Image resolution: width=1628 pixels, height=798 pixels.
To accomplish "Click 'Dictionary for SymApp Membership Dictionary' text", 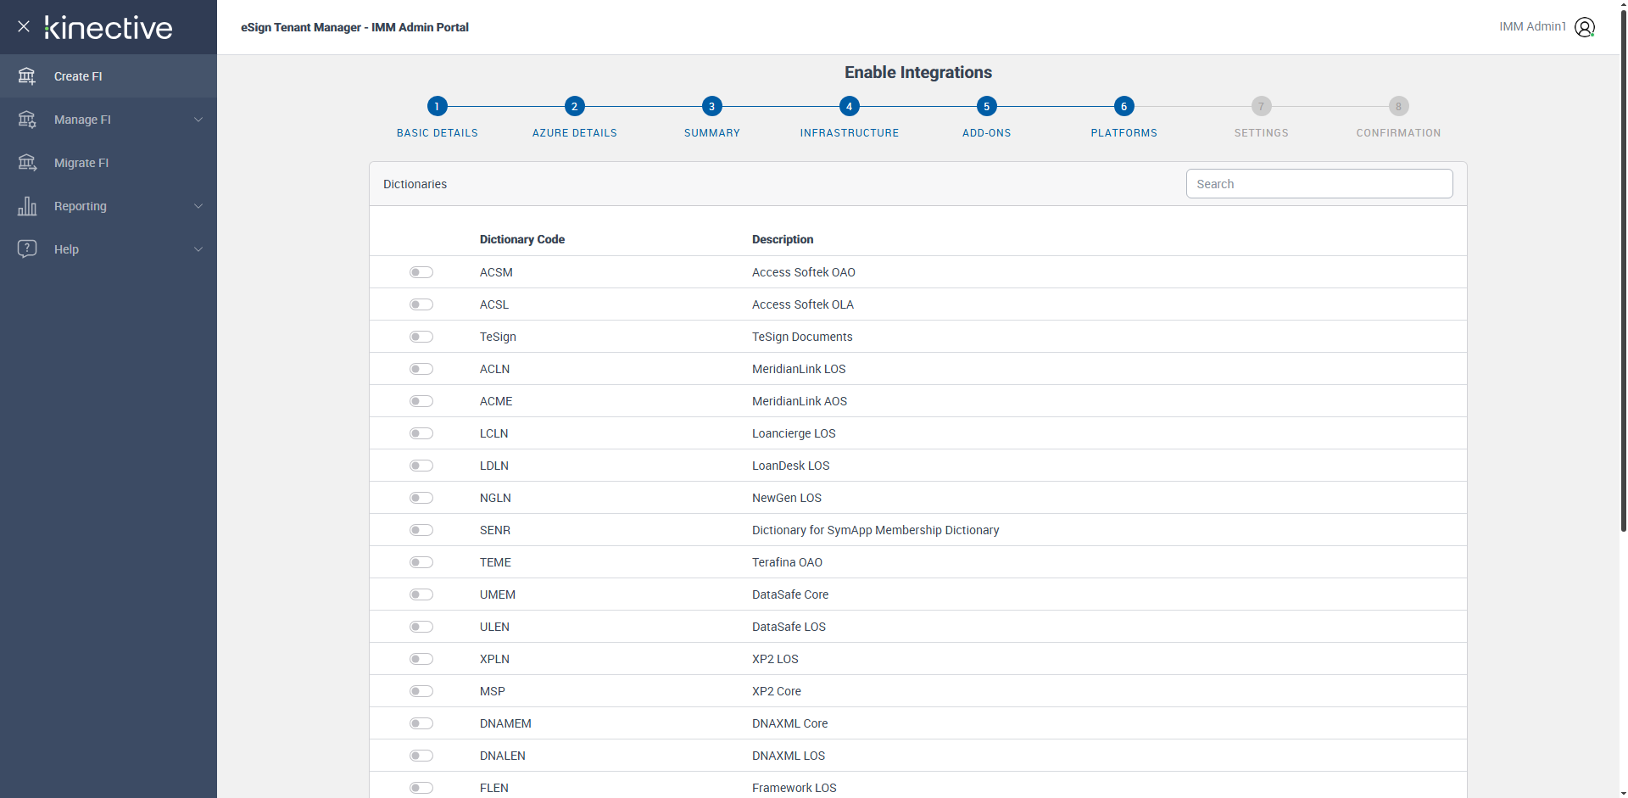I will pyautogui.click(x=875, y=530).
